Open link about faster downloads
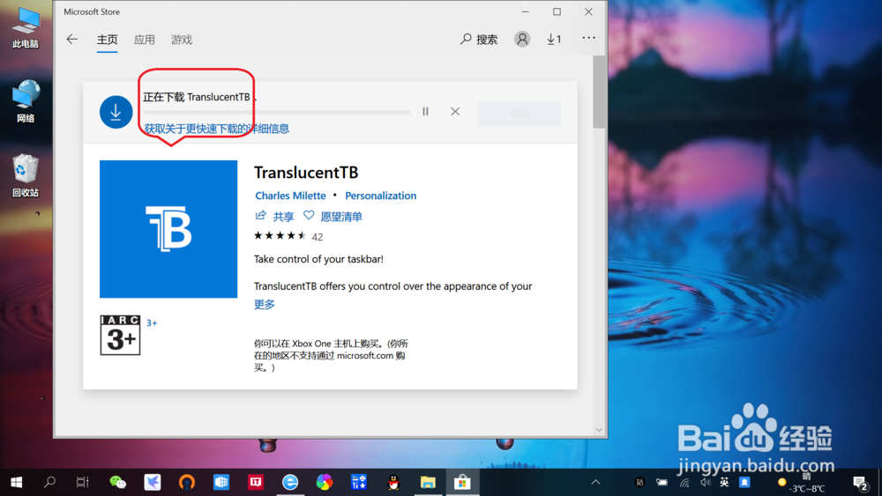This screenshot has width=882, height=496. (217, 129)
